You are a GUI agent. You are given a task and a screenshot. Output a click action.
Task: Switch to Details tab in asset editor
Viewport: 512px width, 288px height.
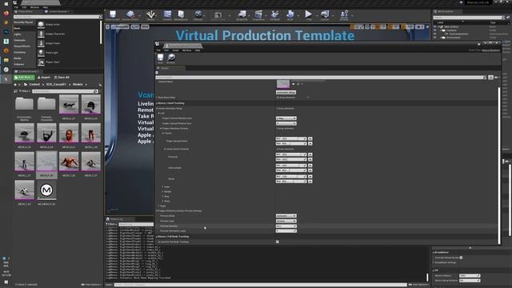point(170,68)
